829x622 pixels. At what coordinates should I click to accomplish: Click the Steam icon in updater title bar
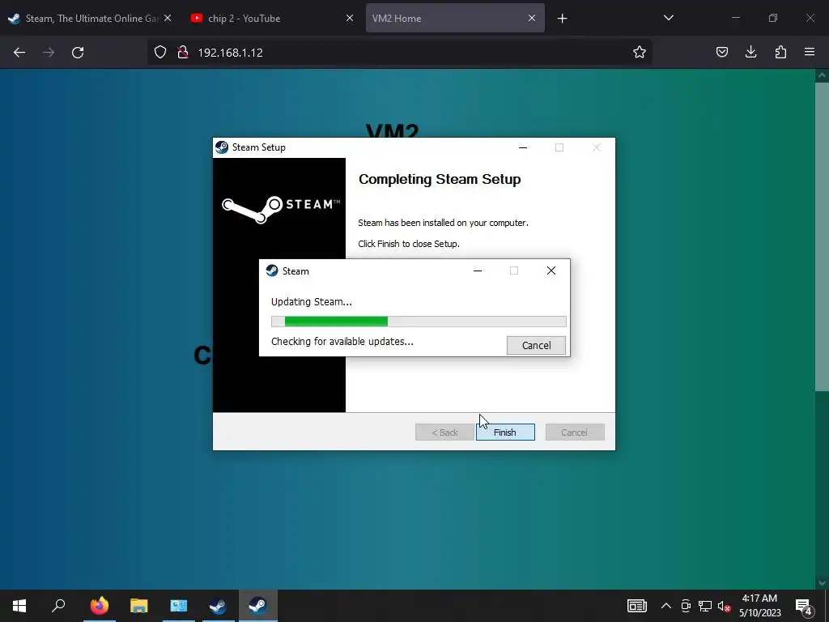[x=272, y=271]
